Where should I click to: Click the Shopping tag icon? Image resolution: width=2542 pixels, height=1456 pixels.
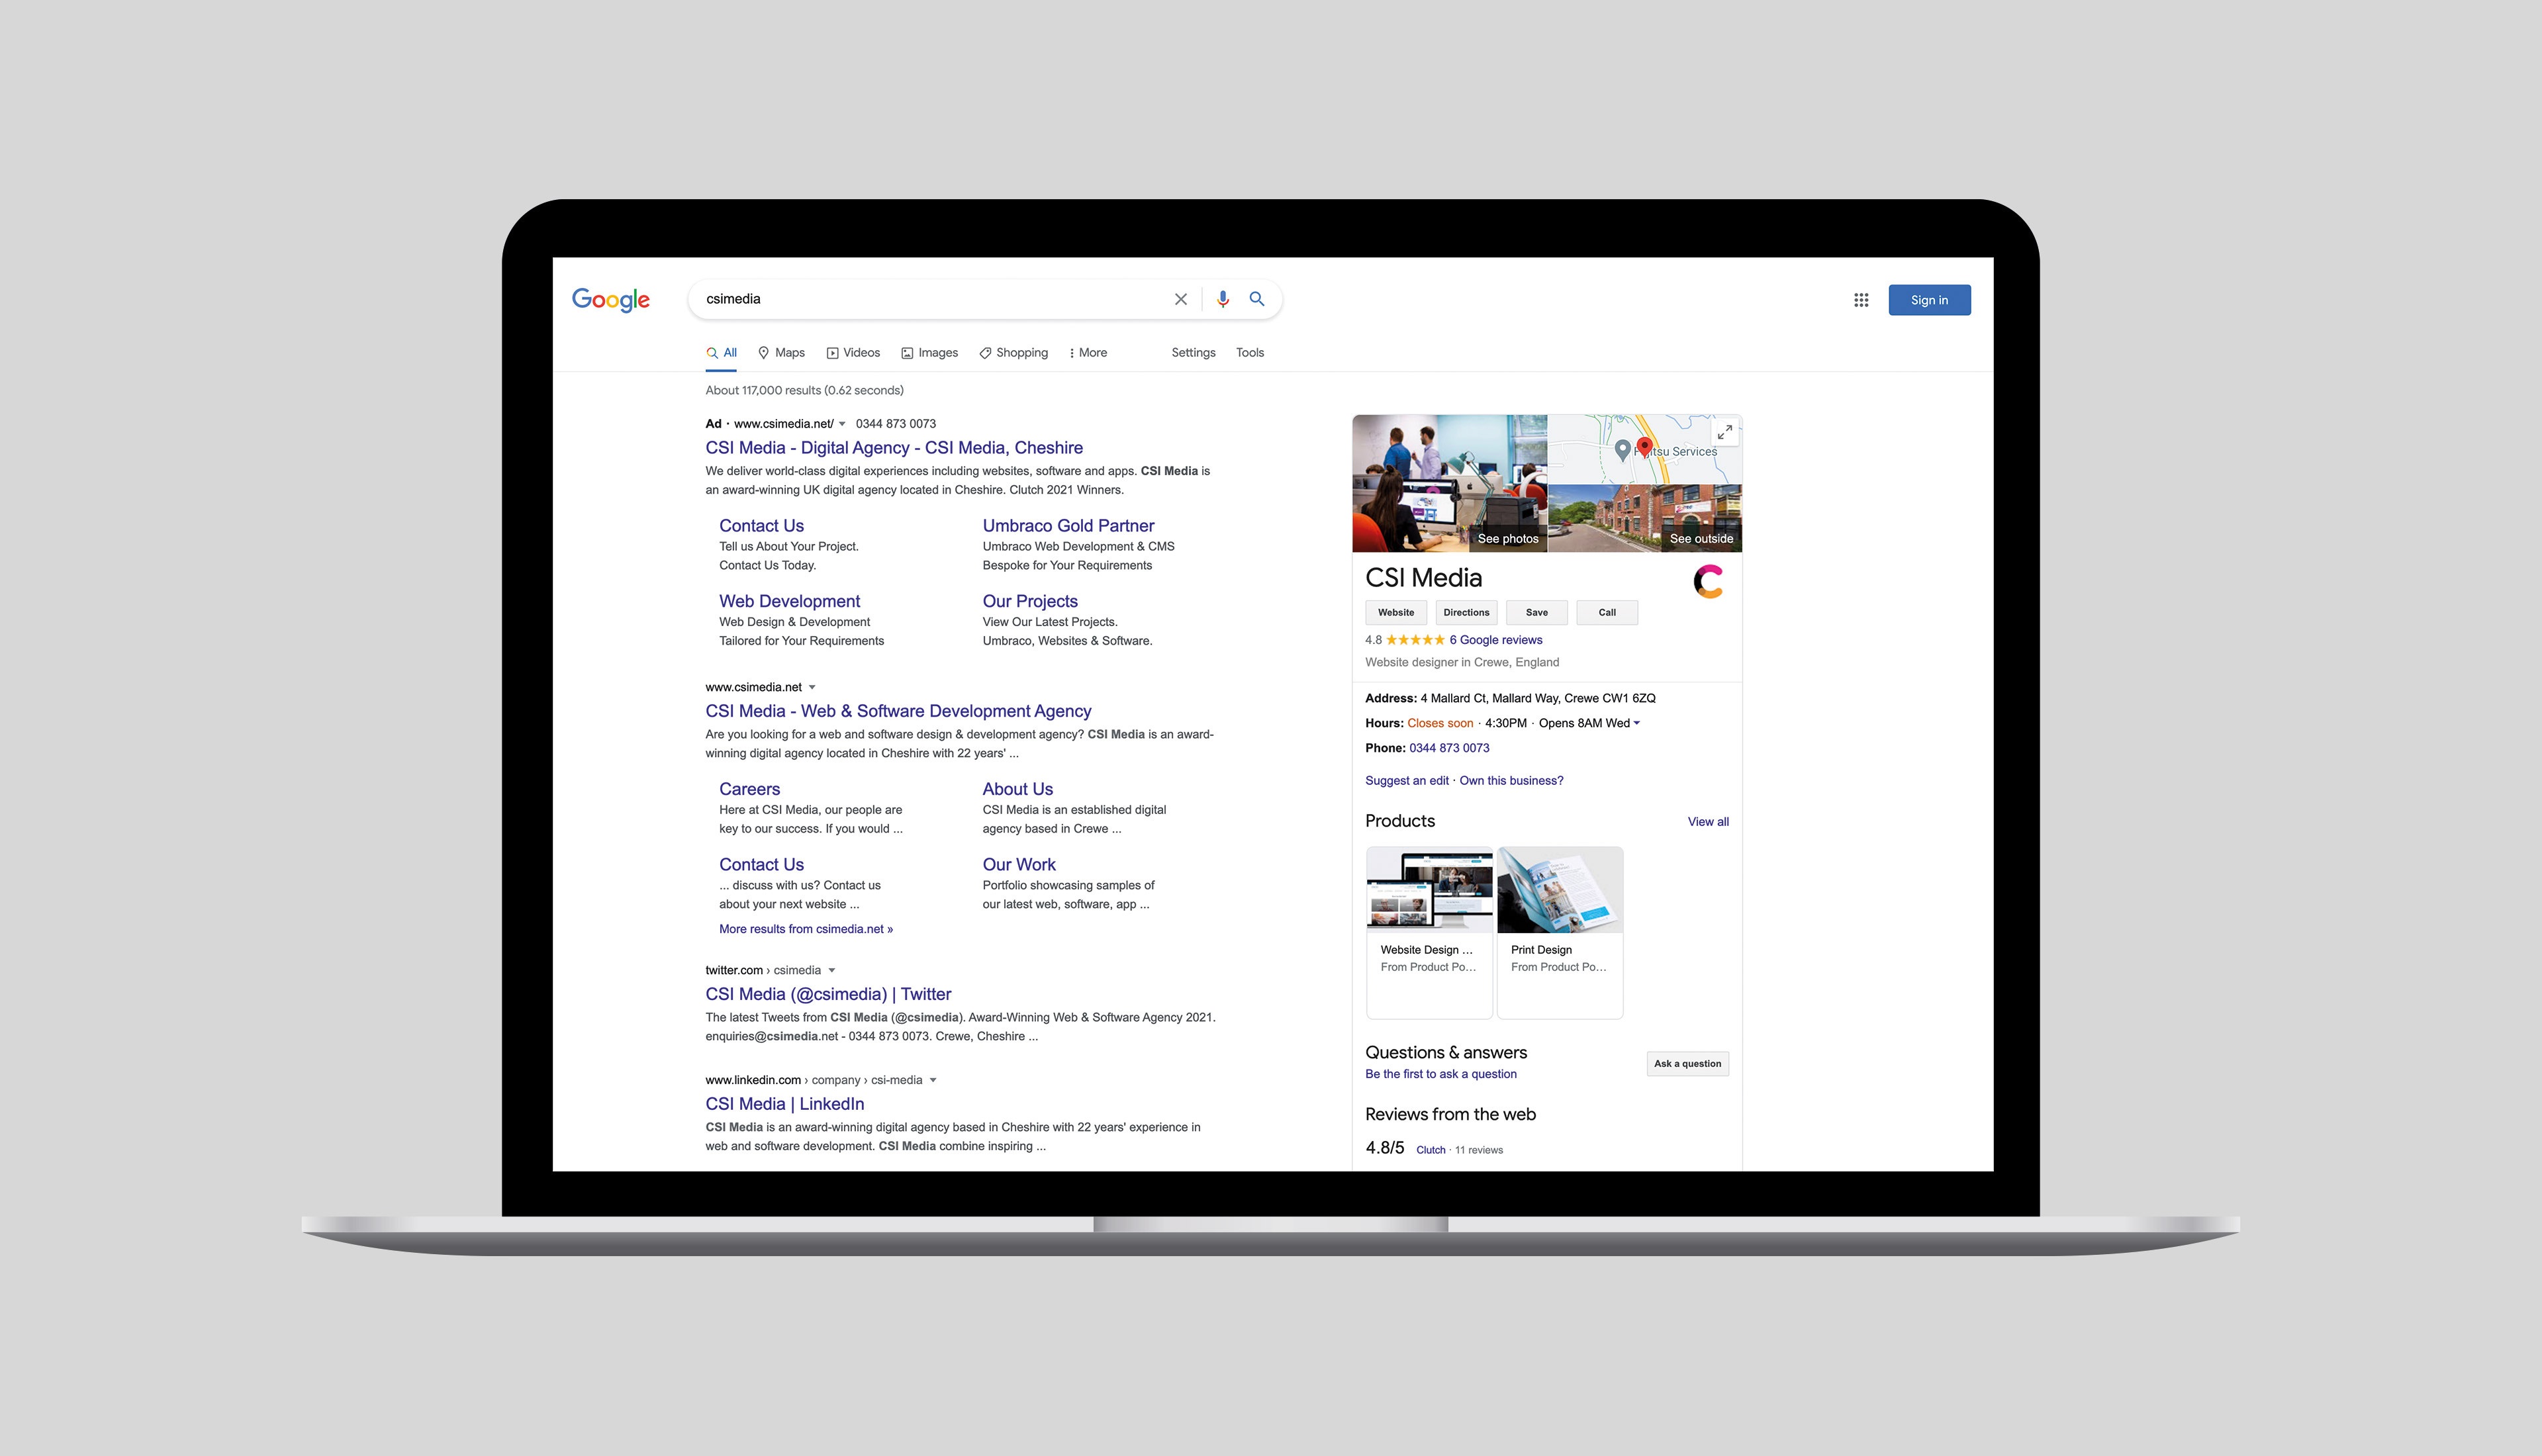point(985,352)
